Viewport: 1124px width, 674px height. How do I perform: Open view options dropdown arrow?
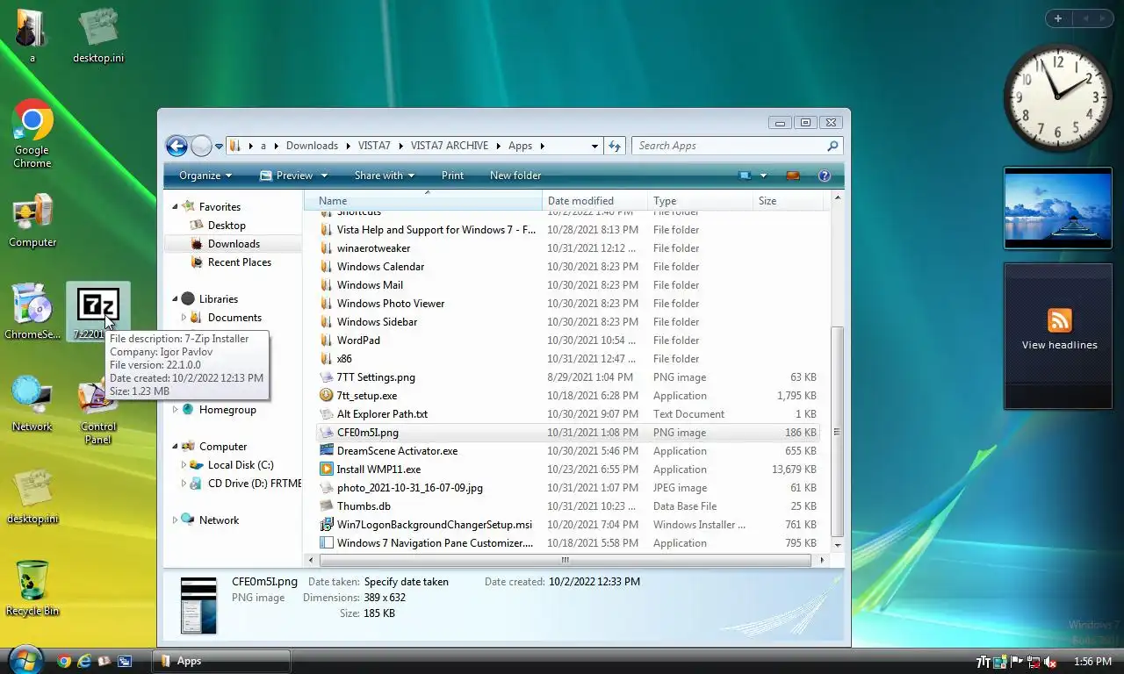[763, 176]
